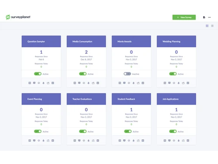Toggle Media Consumption active switch
The image size is (218, 164).
(x=83, y=74)
